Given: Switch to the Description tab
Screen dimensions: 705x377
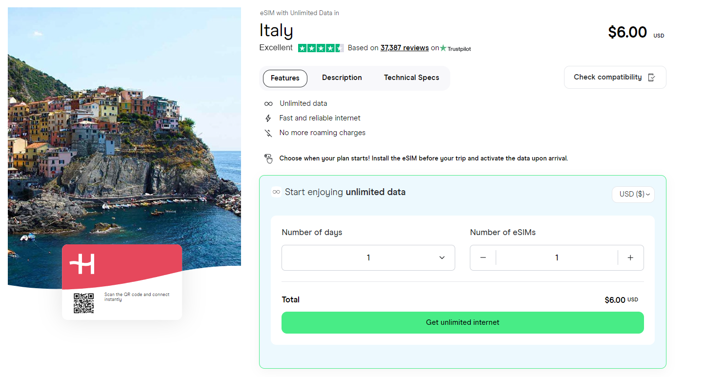Looking at the screenshot, I should point(342,78).
